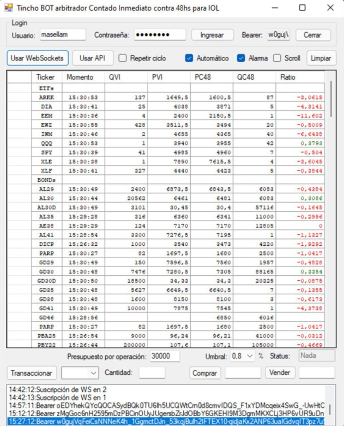Click the log panel scrollbar thumb
344x426 pixels.
(330, 409)
